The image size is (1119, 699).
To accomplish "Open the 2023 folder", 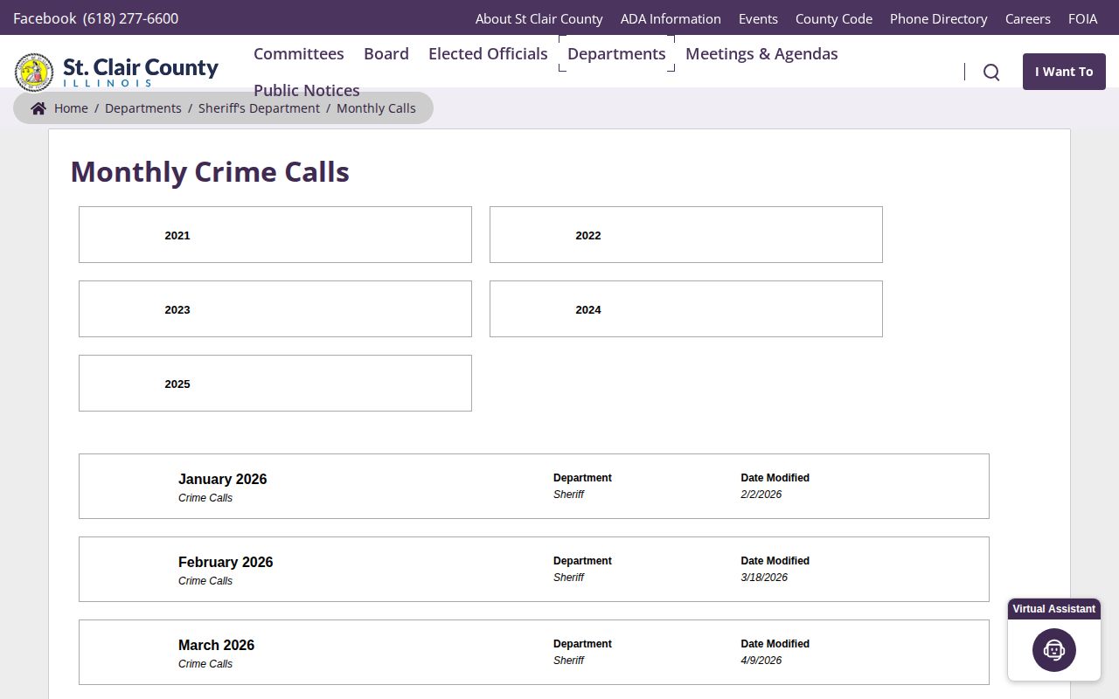I will click(275, 309).
